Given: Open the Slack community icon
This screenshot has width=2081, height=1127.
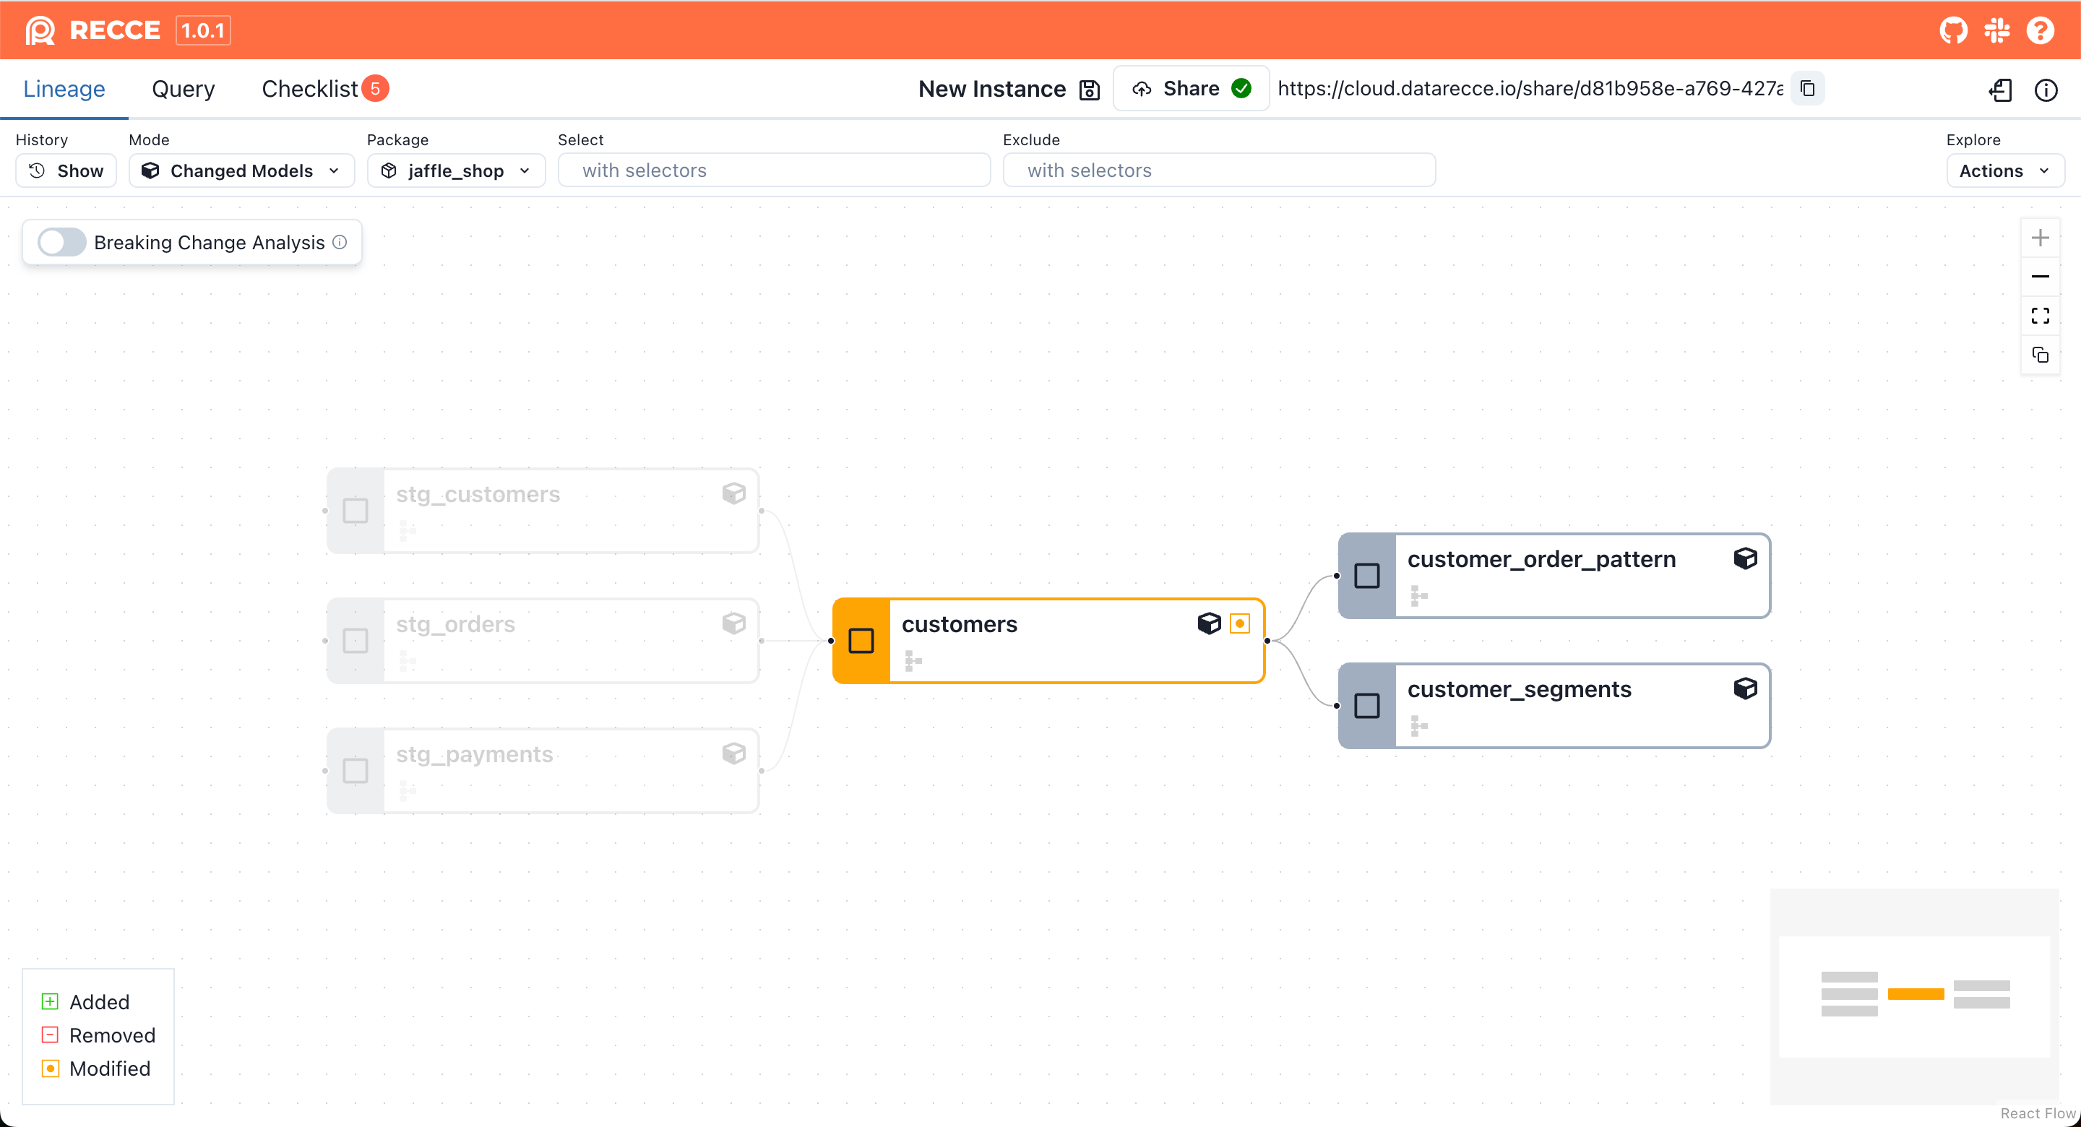Looking at the screenshot, I should [1996, 30].
